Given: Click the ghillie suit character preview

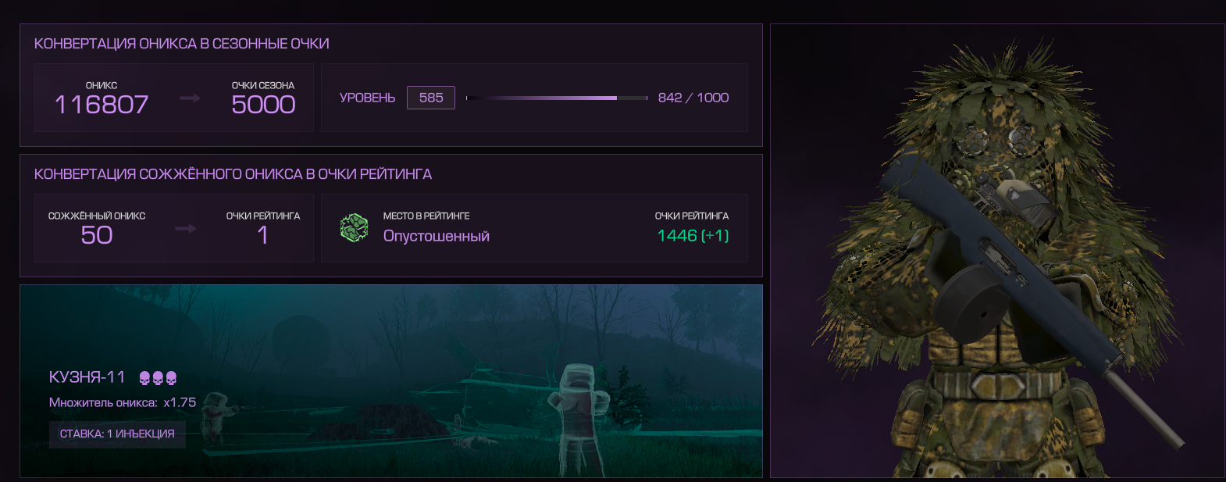Looking at the screenshot, I should click(x=997, y=251).
